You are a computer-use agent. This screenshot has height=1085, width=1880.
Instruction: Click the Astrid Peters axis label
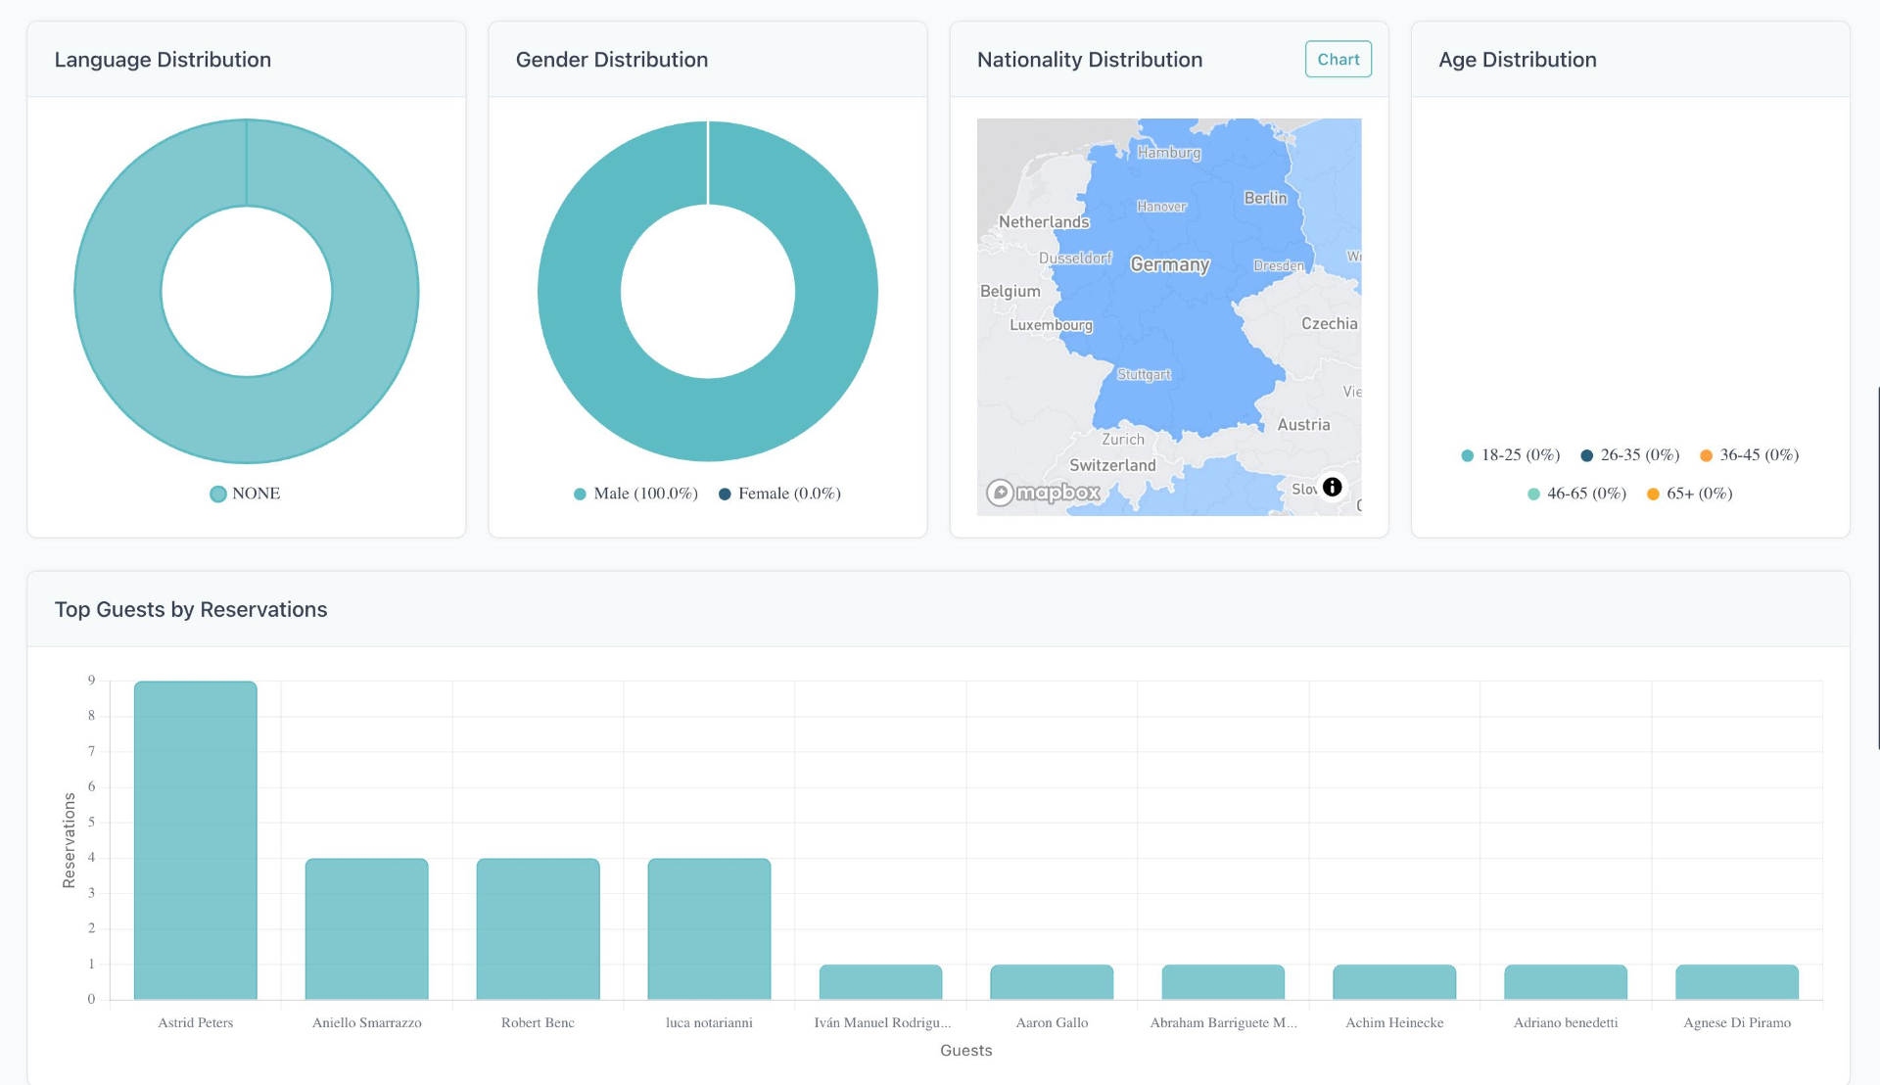coord(196,1023)
